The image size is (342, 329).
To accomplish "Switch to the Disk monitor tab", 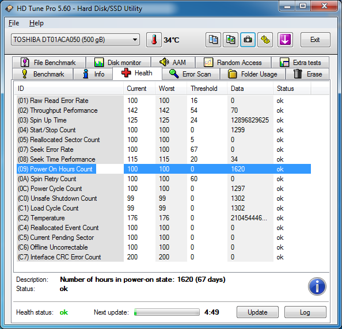I will point(118,63).
